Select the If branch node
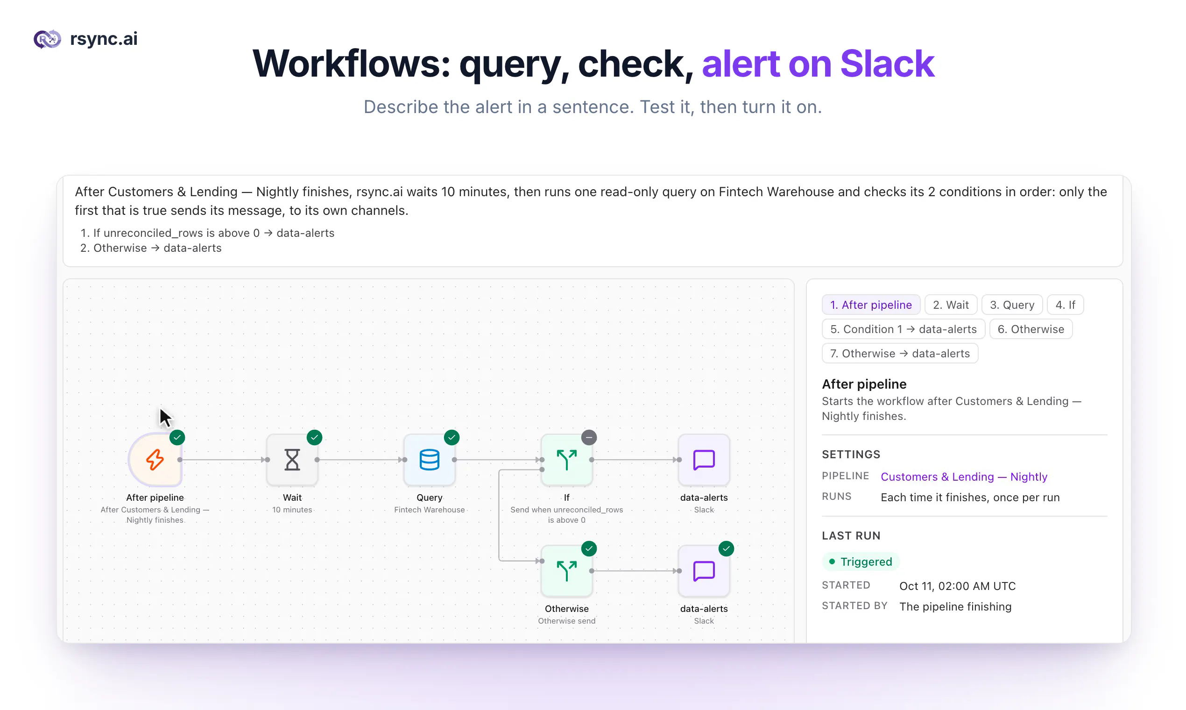The height and width of the screenshot is (710, 1186). click(567, 460)
